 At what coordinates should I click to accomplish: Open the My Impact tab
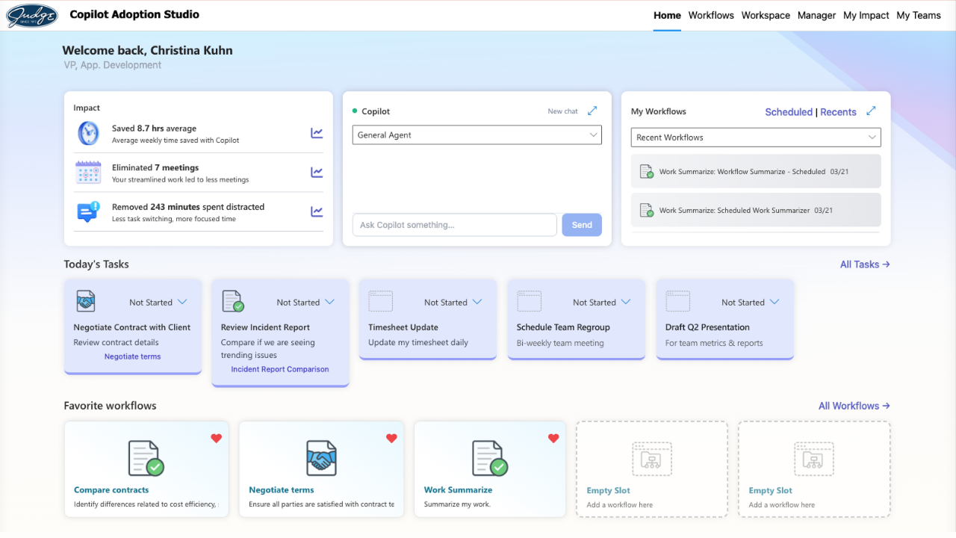pos(866,15)
